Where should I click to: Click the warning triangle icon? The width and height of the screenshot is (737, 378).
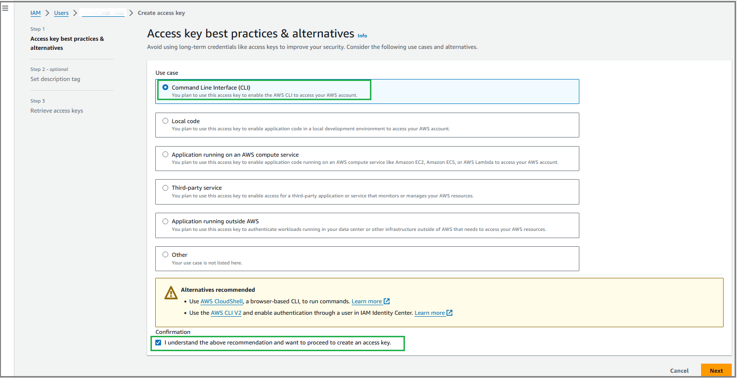click(x=171, y=292)
